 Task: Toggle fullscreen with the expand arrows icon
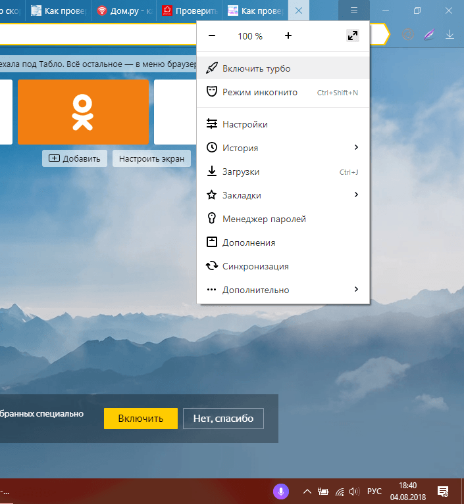[x=353, y=35]
